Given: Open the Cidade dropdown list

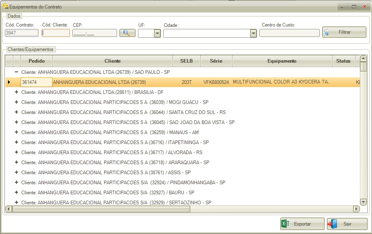Looking at the screenshot, I should [253, 33].
